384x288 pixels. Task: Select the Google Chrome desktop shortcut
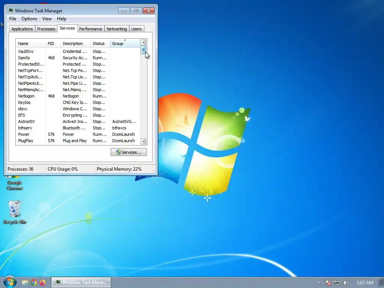[15, 183]
